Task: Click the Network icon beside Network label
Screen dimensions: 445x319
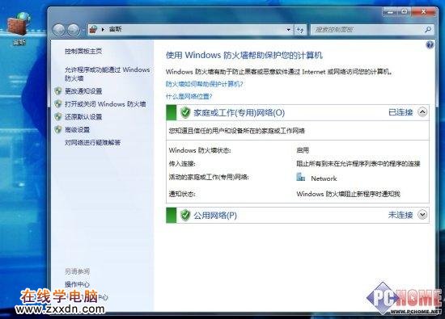Action: (x=300, y=177)
